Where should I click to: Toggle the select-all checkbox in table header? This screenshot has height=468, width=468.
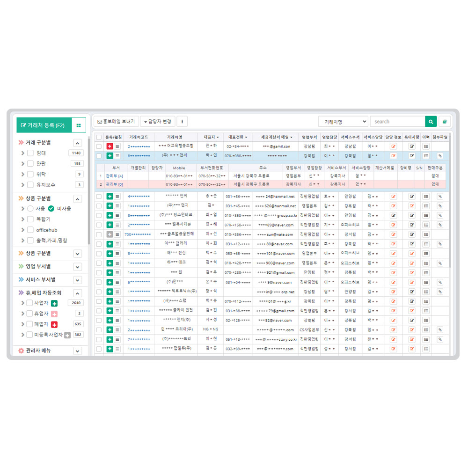point(99,137)
